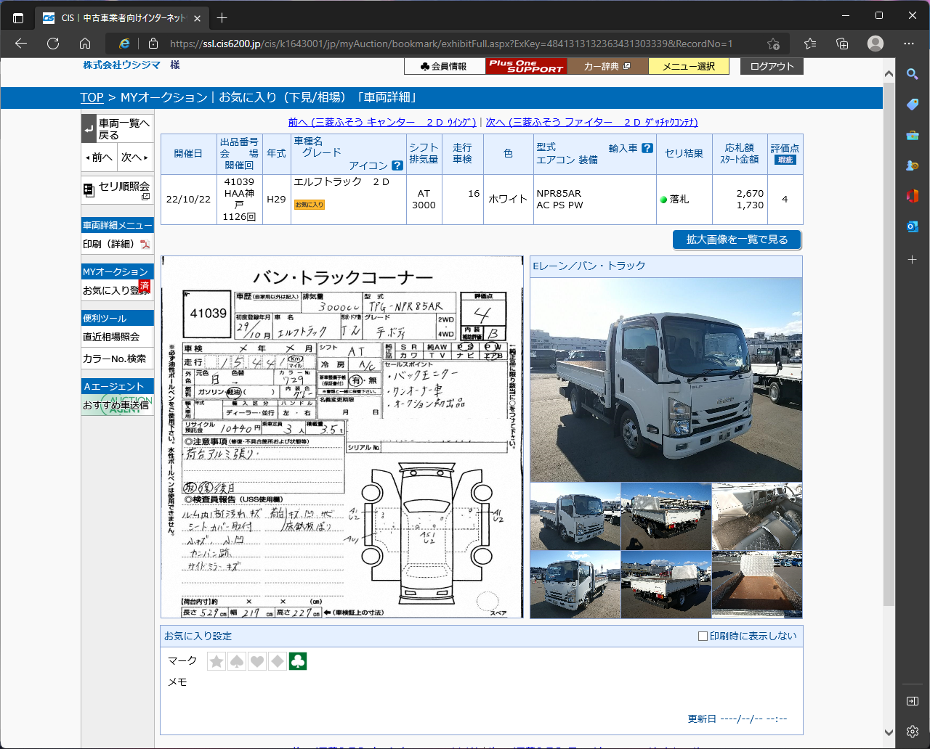Click the scrollbar down arrow

click(x=889, y=732)
